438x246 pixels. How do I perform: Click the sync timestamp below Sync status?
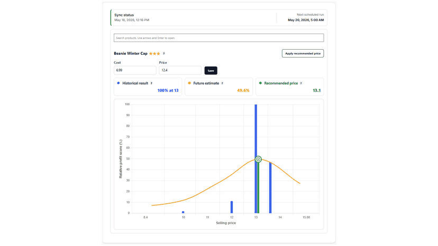(x=132, y=20)
